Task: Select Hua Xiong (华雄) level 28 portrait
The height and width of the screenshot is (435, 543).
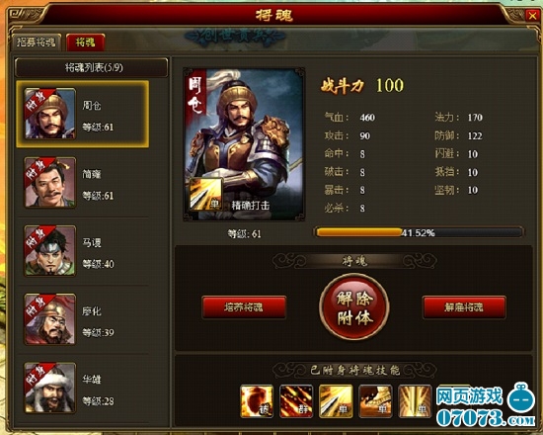Action: [x=50, y=388]
